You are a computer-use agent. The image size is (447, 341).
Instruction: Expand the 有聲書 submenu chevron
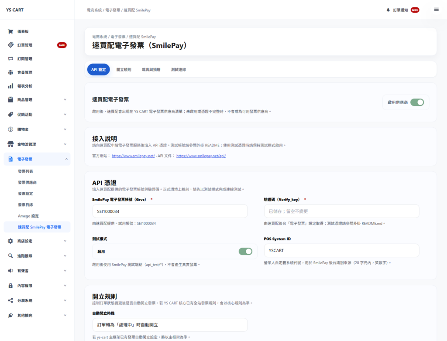coord(65,271)
